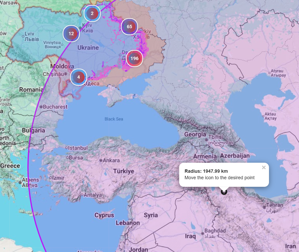Click the Iran country label
299x252 pixels.
[x=290, y=246]
